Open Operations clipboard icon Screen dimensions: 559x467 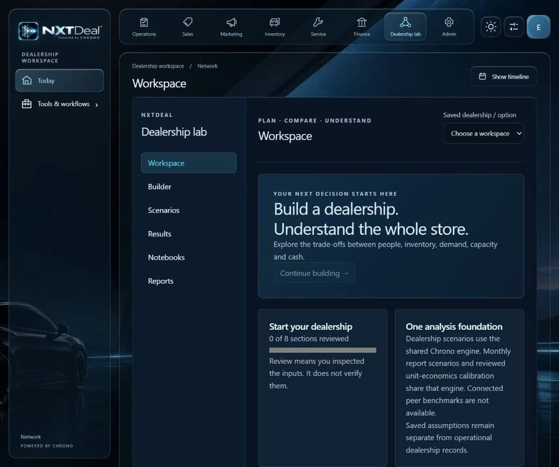(x=144, y=23)
